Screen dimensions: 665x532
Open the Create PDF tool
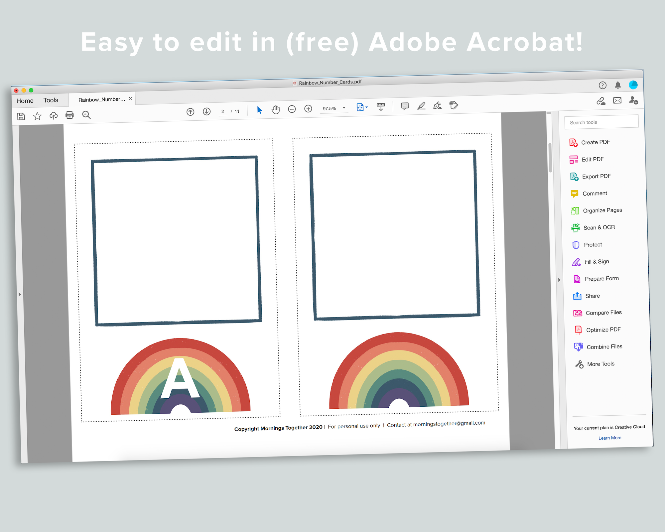click(x=590, y=142)
